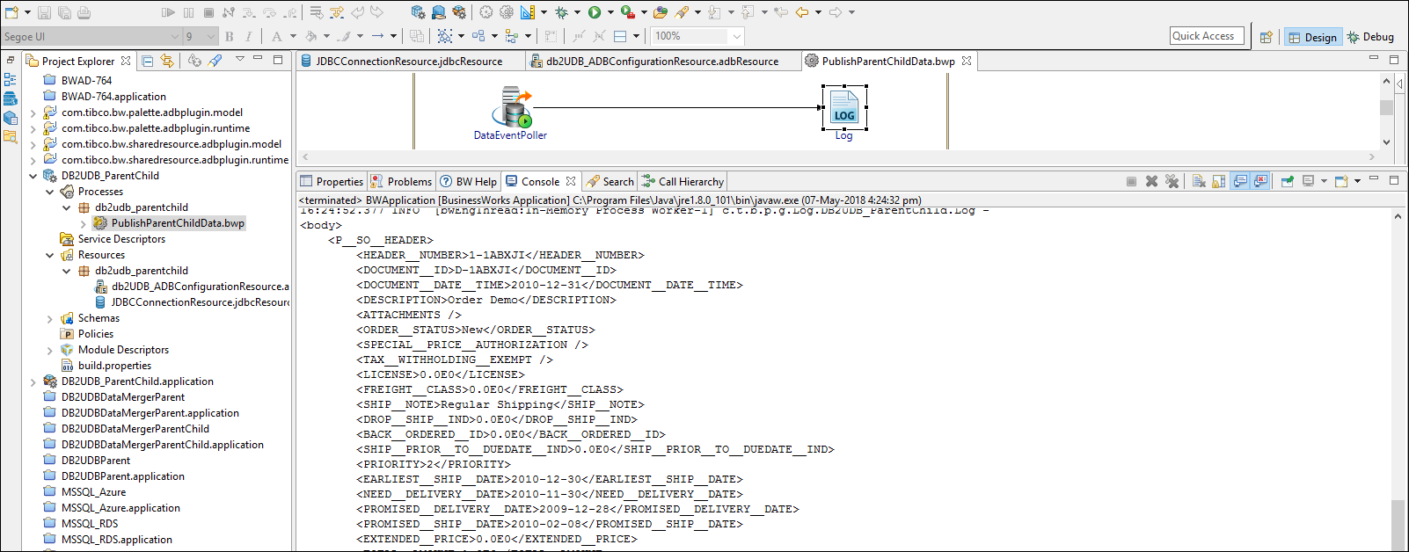
Task: Expand DB2UDB_ParentChild.application node
Action: pos(33,381)
